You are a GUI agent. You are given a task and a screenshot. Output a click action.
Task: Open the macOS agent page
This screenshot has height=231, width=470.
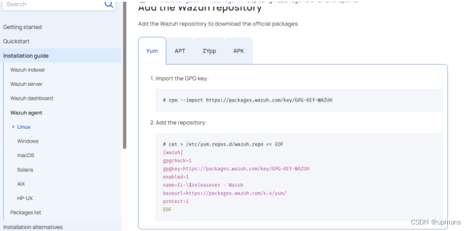click(26, 155)
